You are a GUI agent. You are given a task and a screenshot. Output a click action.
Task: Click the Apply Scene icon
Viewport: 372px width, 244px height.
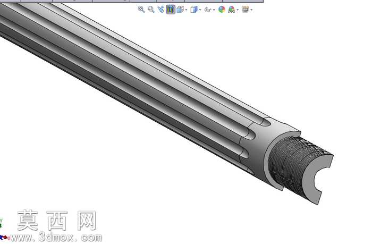point(231,10)
